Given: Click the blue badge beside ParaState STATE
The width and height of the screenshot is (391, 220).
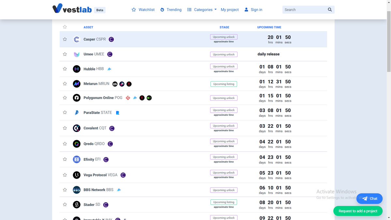Looking at the screenshot, I should [x=118, y=113].
